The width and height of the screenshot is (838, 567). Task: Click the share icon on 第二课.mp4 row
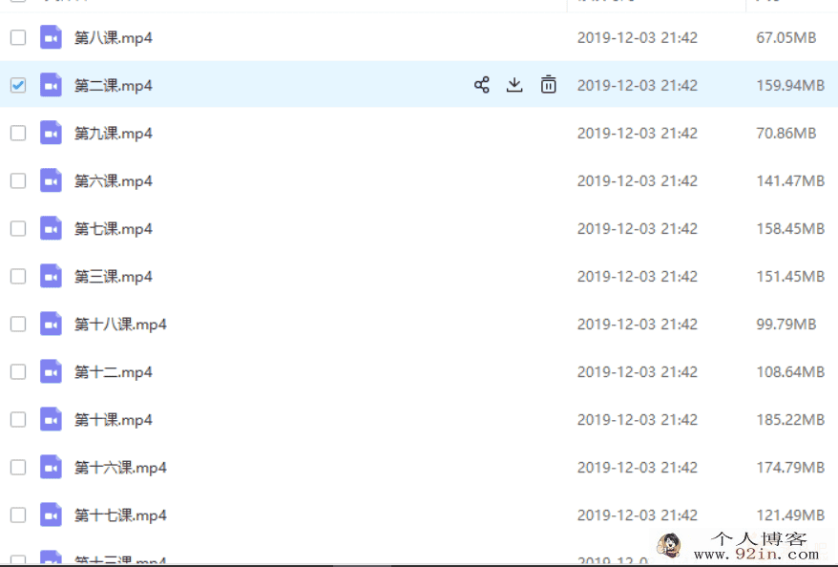pos(482,85)
